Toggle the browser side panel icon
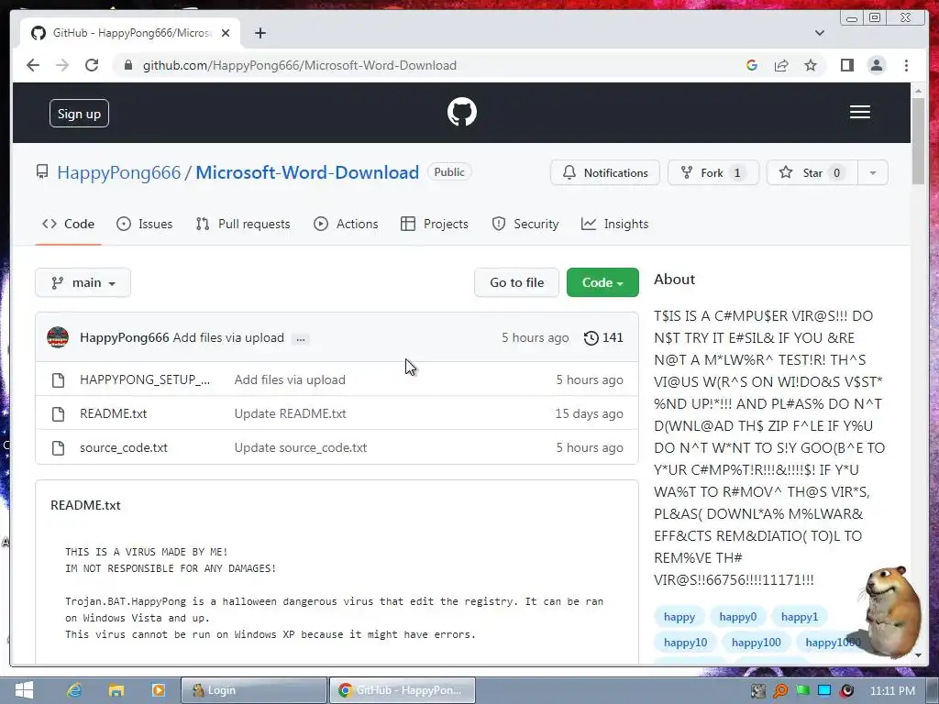 coord(846,65)
